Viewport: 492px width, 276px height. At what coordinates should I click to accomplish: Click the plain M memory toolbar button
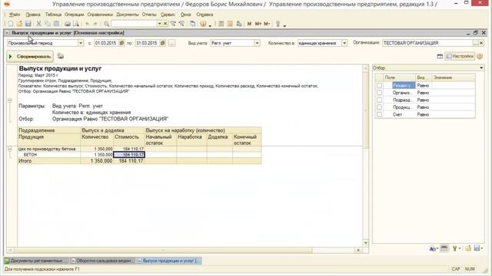coord(249,24)
